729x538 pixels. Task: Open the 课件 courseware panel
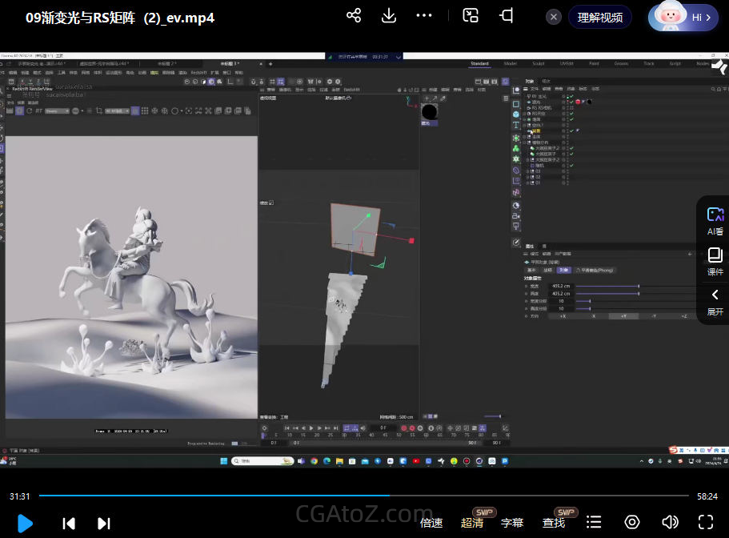click(715, 261)
